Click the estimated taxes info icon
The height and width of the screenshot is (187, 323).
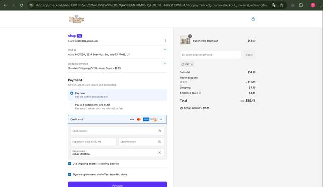pos(200,93)
